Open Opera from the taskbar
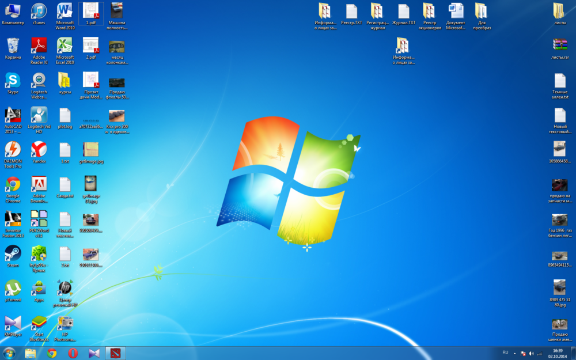Image resolution: width=576 pixels, height=360 pixels. pyautogui.click(x=73, y=354)
